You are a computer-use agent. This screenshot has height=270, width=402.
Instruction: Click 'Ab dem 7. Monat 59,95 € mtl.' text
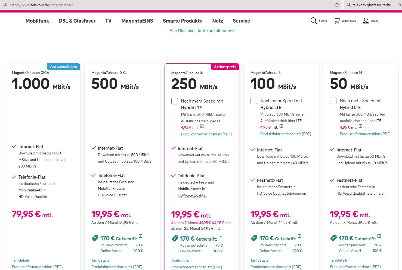pyautogui.click(x=115, y=222)
